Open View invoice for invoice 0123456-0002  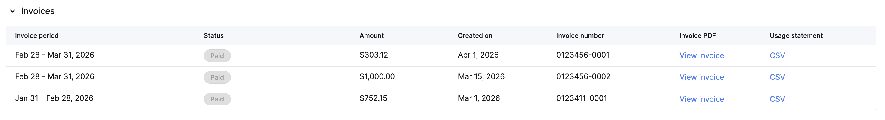(701, 77)
